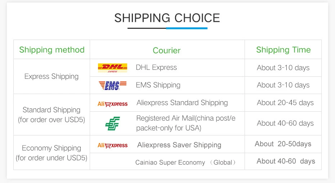Click the DHL Express logo icon
The image size is (335, 183).
pyautogui.click(x=112, y=68)
